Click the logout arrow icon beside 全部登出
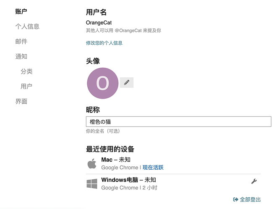 (x=236, y=199)
